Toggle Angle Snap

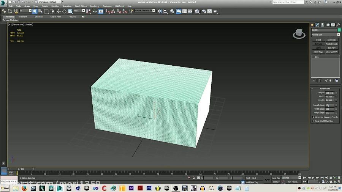click(113, 11)
